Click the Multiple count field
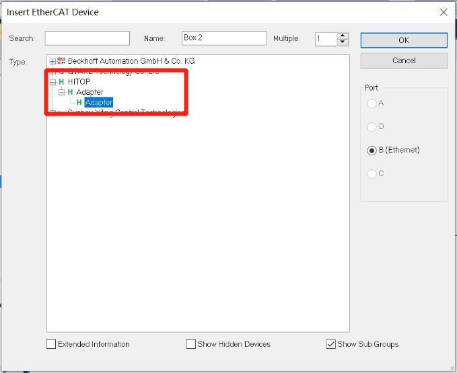The height and width of the screenshot is (373, 457). point(326,39)
